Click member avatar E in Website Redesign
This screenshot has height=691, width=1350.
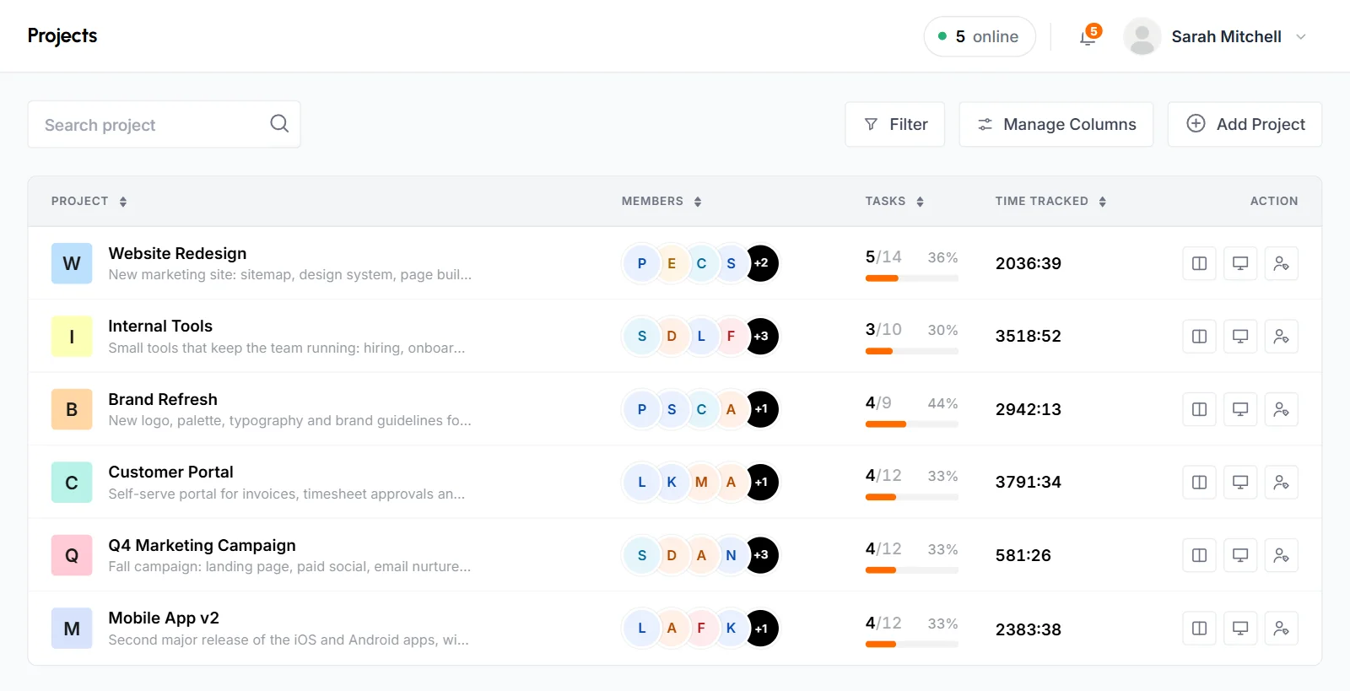click(x=672, y=263)
